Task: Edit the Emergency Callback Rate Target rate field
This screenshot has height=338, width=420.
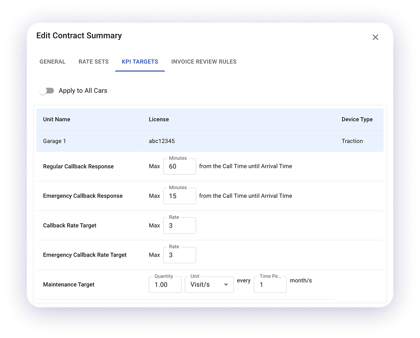Action: (x=179, y=255)
